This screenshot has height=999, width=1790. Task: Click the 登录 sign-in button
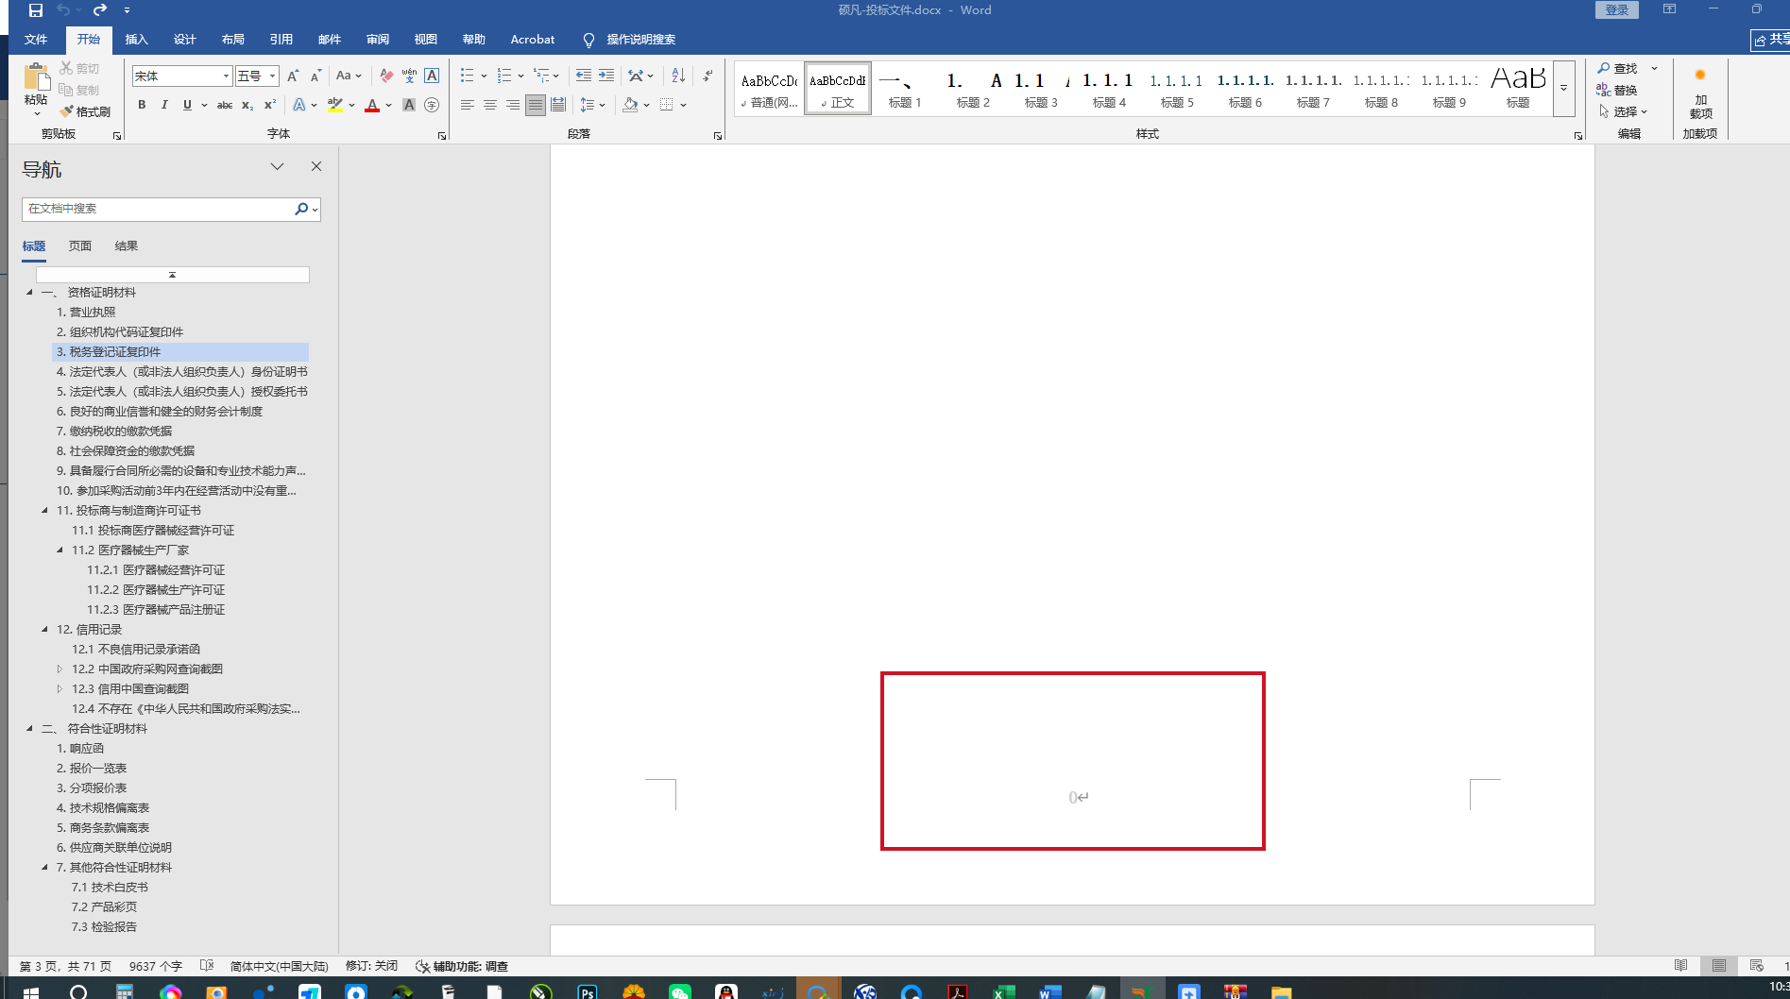[x=1617, y=10]
